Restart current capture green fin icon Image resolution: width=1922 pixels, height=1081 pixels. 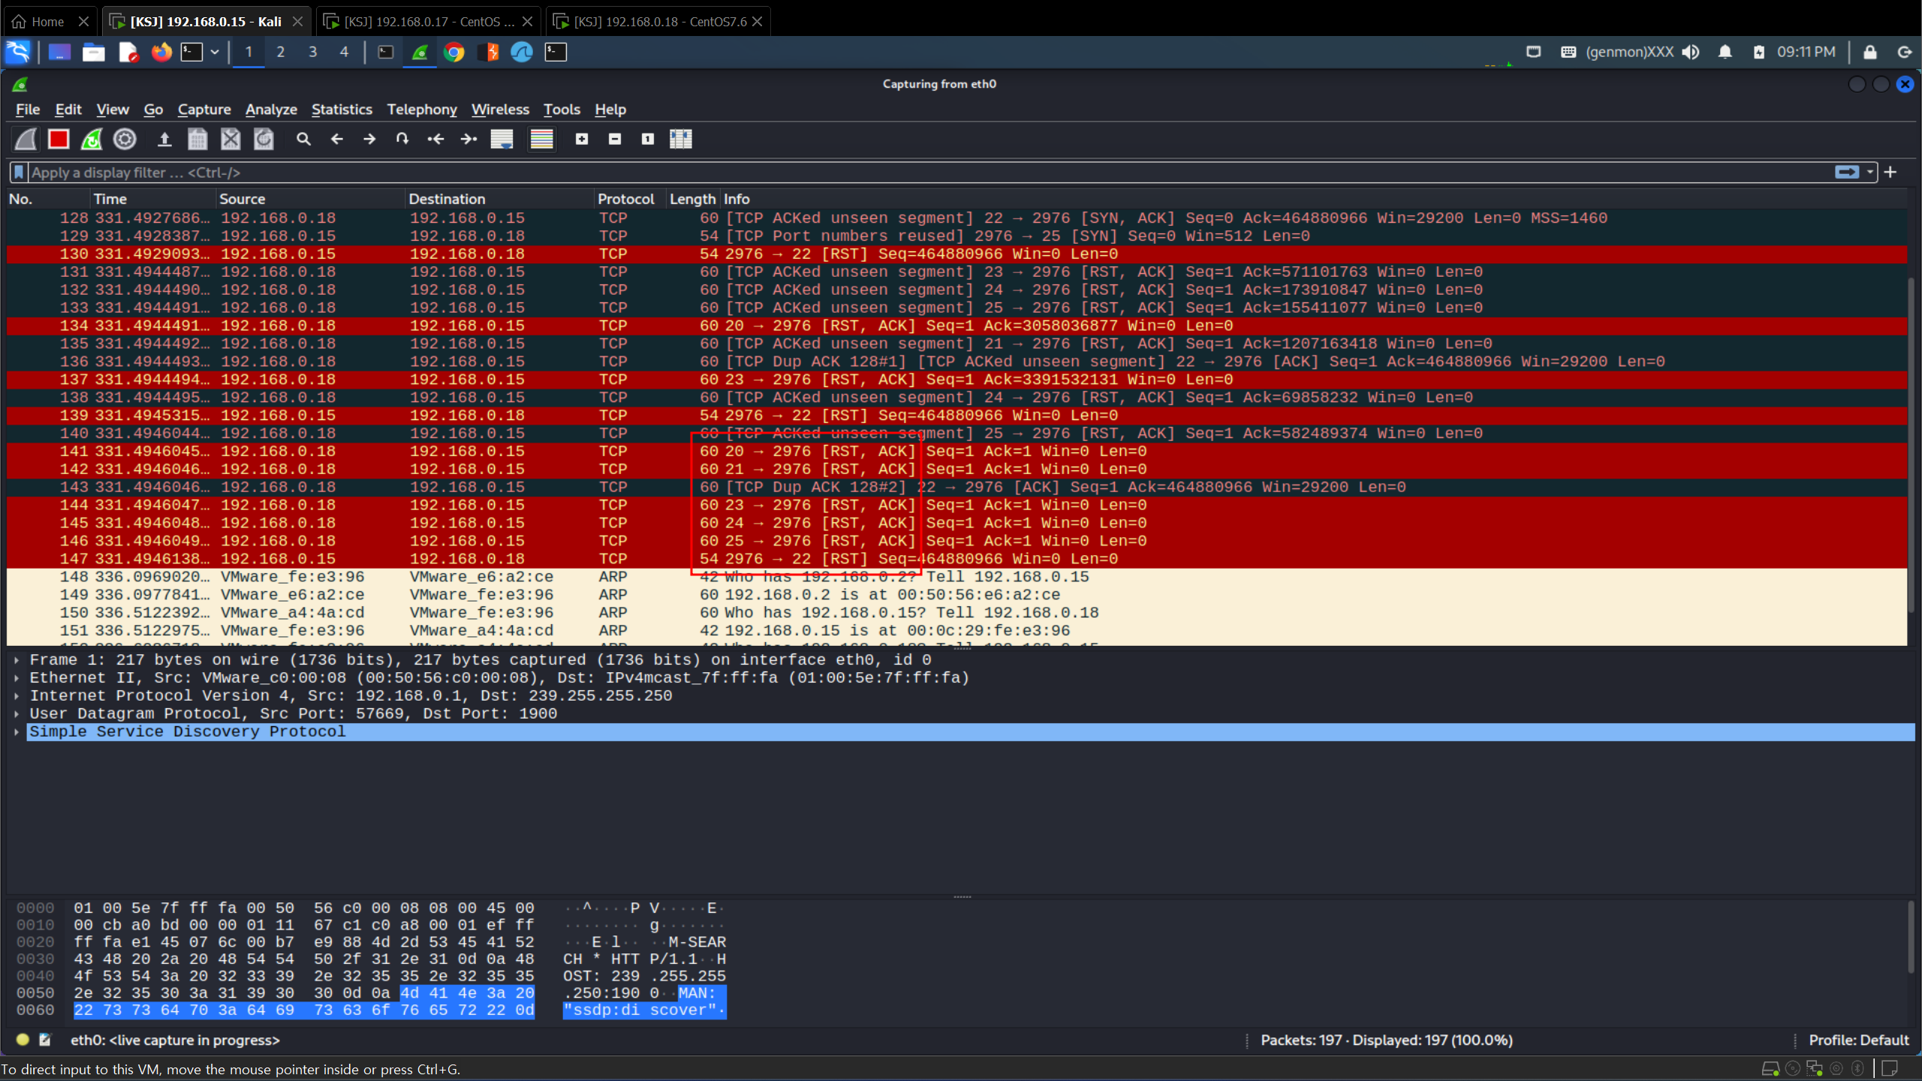coord(92,139)
